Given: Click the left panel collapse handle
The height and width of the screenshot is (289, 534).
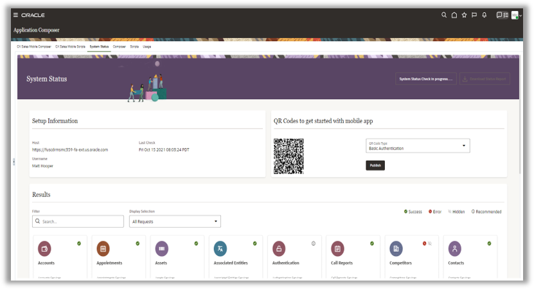Looking at the screenshot, I should coord(13,162).
